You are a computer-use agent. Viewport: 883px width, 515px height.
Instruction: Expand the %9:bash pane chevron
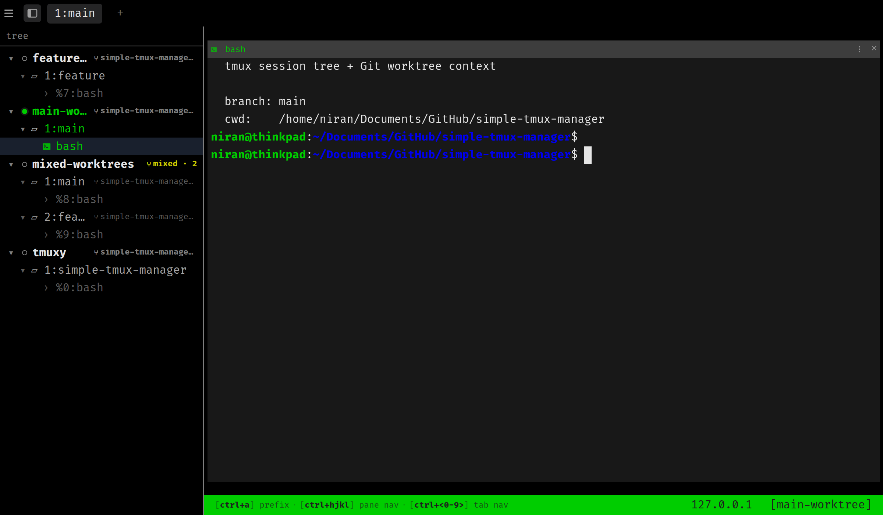[46, 235]
